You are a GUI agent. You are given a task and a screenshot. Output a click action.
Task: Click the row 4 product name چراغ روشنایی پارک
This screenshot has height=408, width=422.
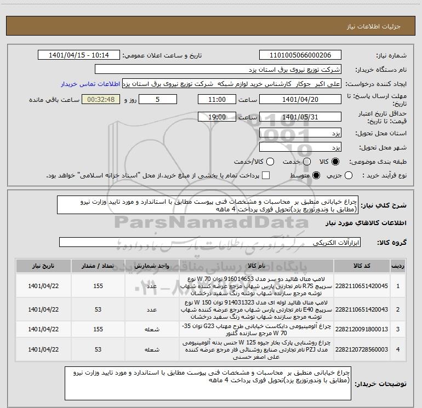tap(256, 349)
